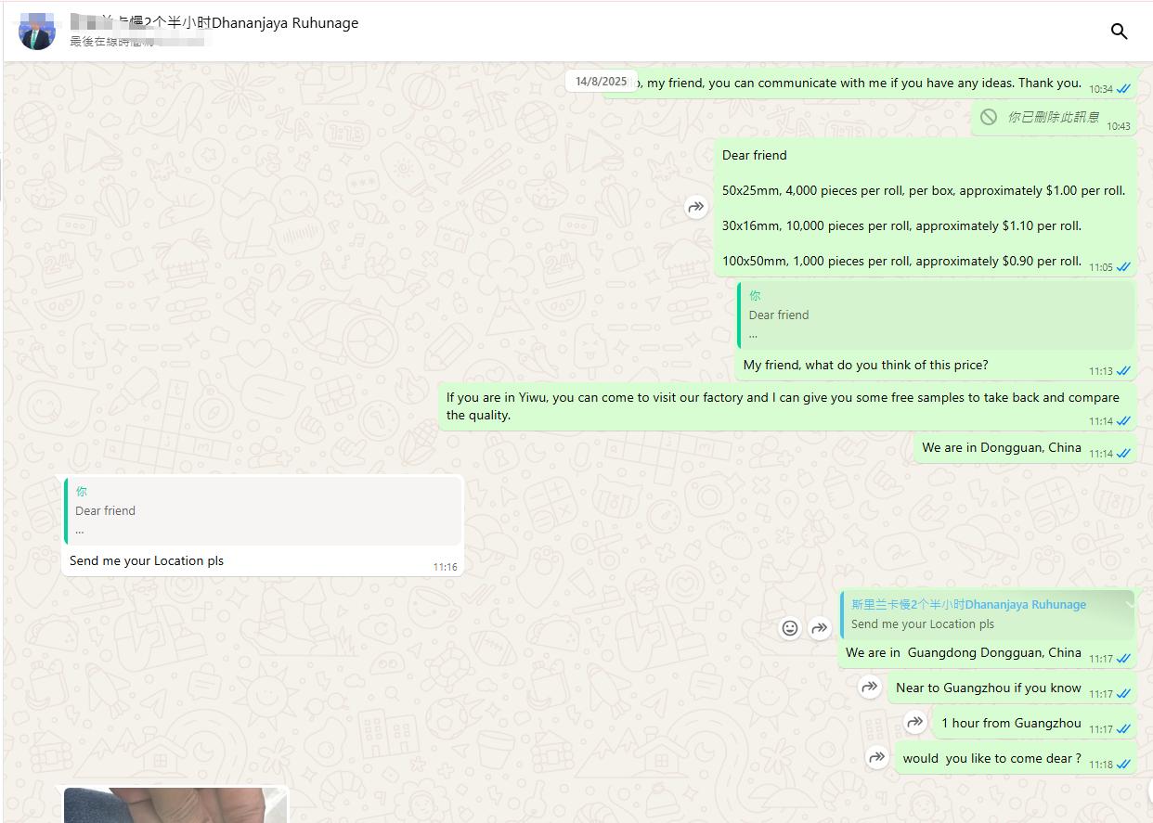Click the deleted-message prohibited icon
This screenshot has width=1153, height=823.
[x=989, y=117]
